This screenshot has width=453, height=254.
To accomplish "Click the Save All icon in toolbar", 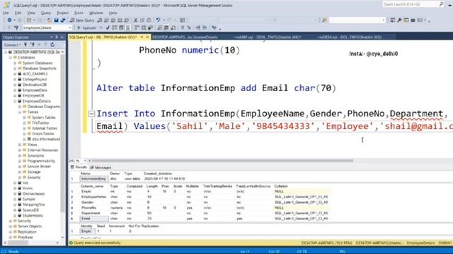I will (x=63, y=20).
